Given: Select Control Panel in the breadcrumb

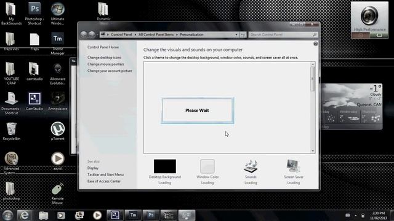Looking at the screenshot, I should pos(121,34).
